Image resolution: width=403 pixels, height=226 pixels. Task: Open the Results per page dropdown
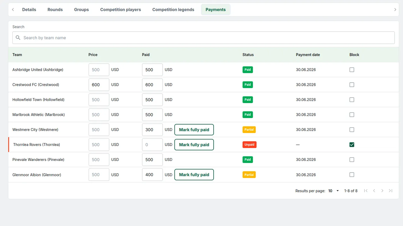(334, 191)
